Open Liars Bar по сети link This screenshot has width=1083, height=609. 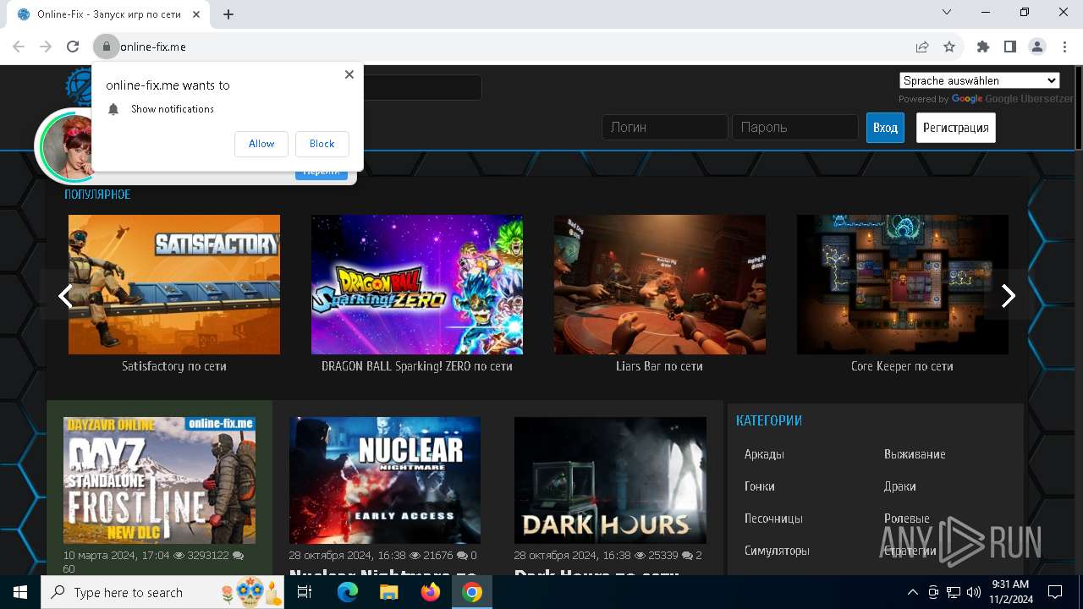(x=660, y=366)
